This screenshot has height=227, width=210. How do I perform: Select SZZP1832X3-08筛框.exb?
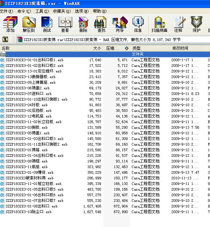tap(26, 161)
